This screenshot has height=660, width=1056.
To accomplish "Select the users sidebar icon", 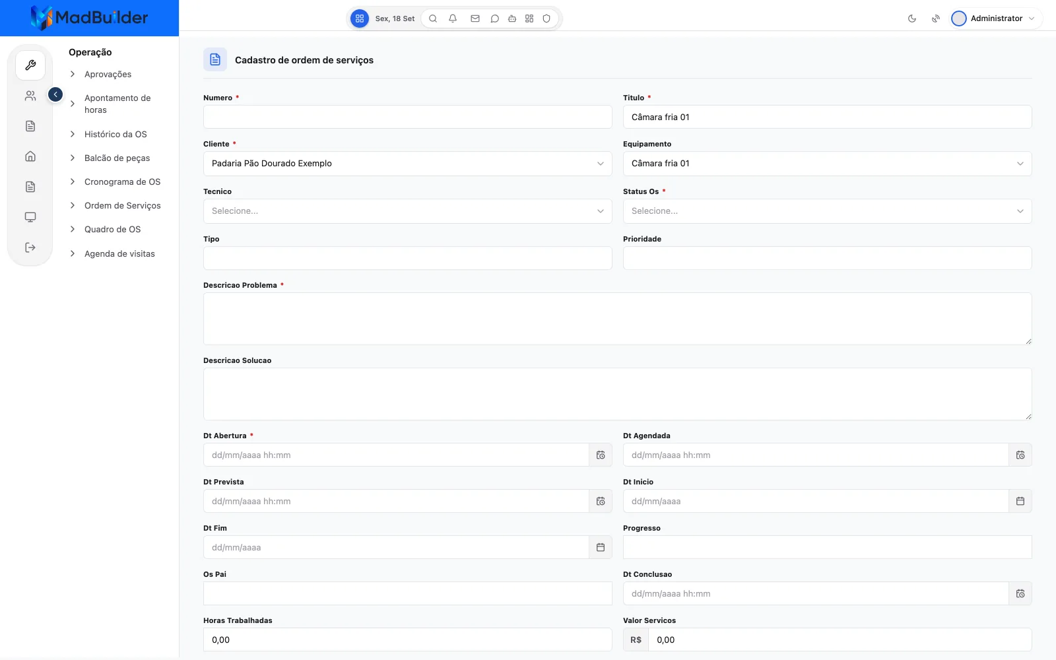I will point(30,96).
